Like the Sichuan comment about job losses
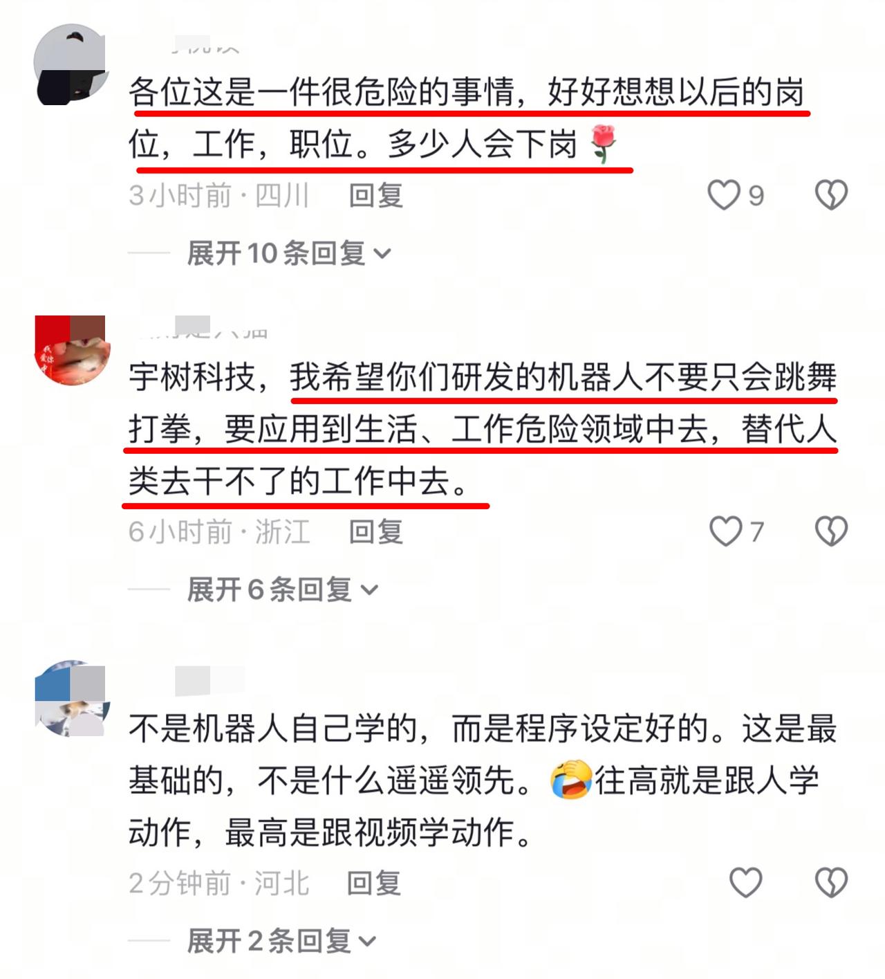Image resolution: width=885 pixels, height=979 pixels. [x=724, y=194]
